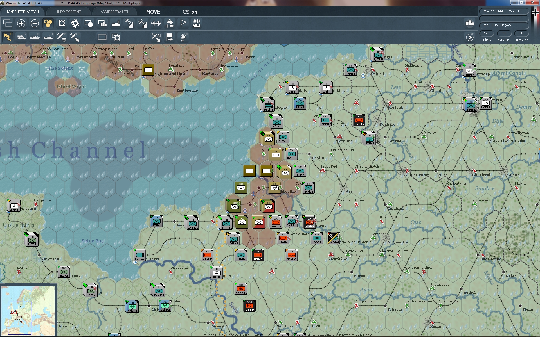
Task: Click the zoom in map button
Action: (x=21, y=23)
